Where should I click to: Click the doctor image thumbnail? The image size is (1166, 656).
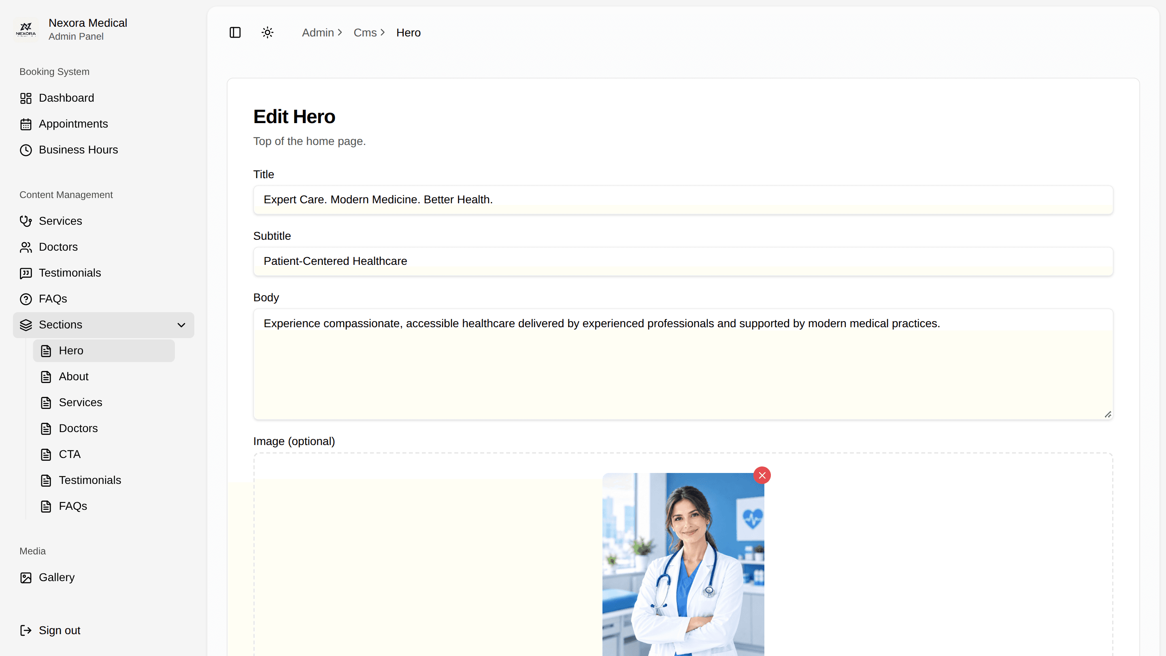tap(683, 564)
